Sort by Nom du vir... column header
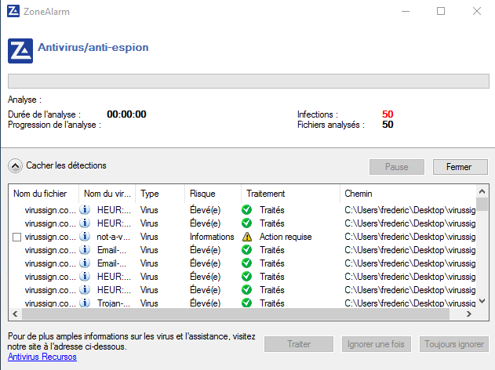 [x=107, y=194]
